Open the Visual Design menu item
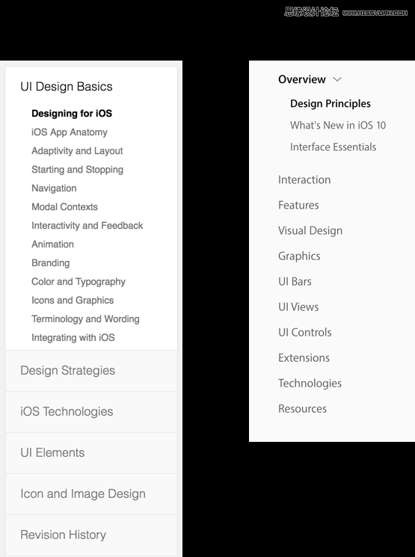The width and height of the screenshot is (415, 557). [310, 230]
